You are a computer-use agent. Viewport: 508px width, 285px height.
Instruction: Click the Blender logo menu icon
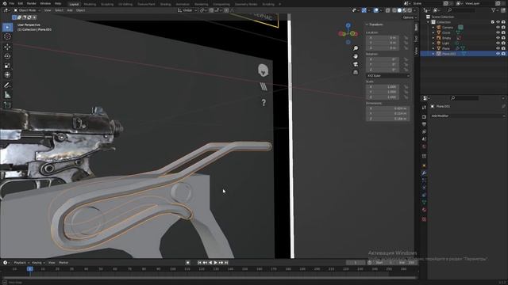[x=4, y=3]
